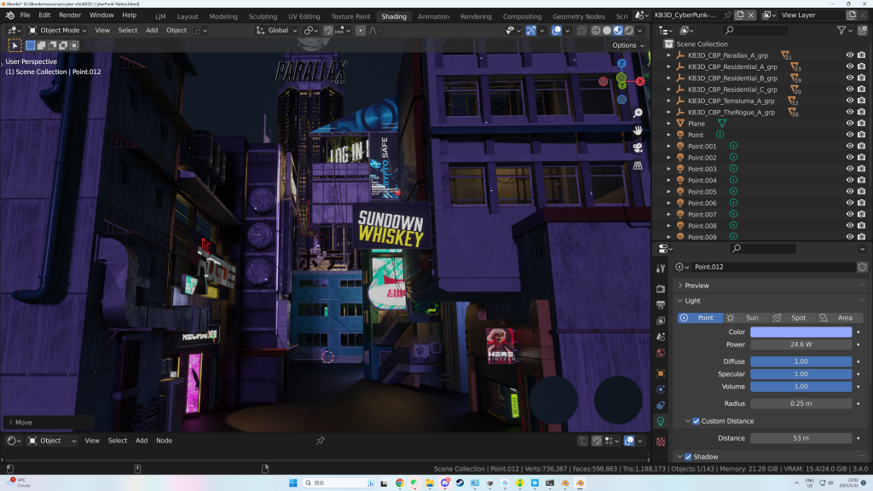873x491 pixels.
Task: Select the wireframe viewport shading icon
Action: point(596,31)
